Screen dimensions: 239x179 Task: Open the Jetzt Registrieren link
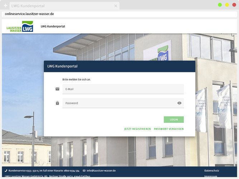tap(138, 129)
